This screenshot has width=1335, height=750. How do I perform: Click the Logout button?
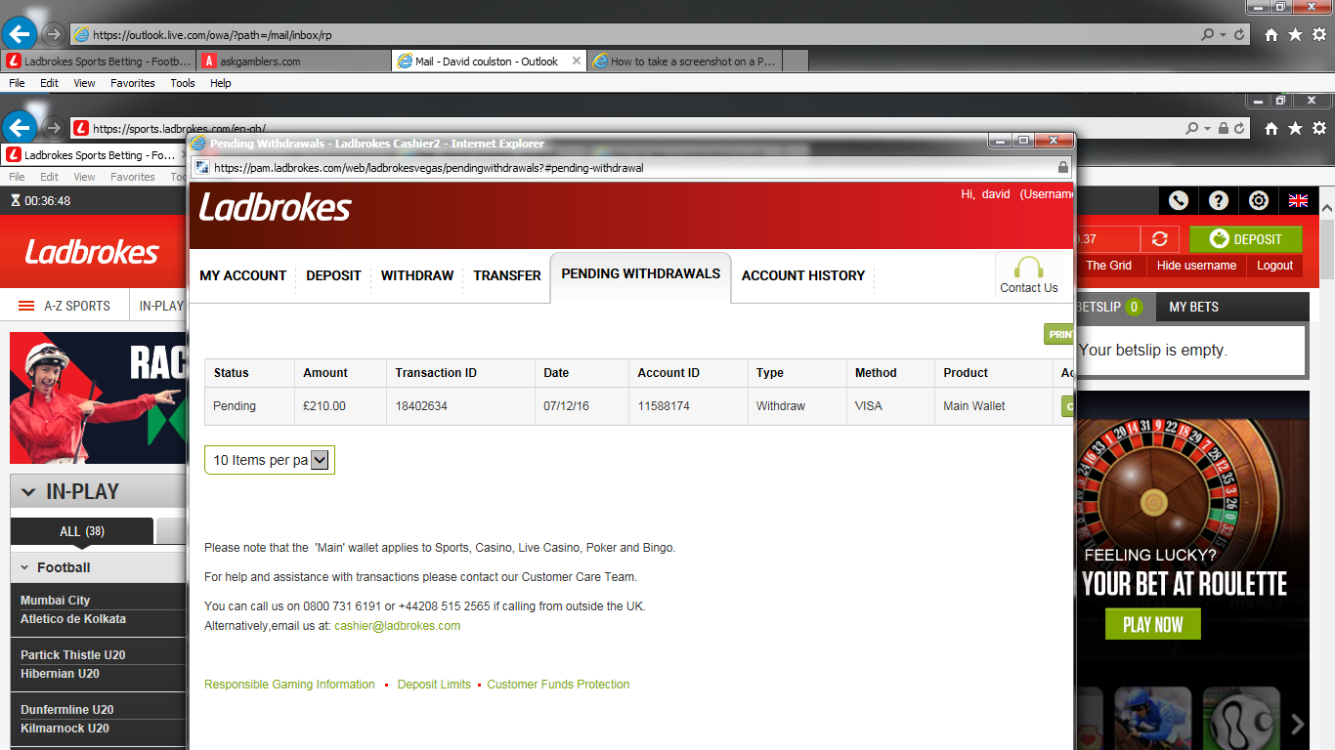[x=1274, y=266]
